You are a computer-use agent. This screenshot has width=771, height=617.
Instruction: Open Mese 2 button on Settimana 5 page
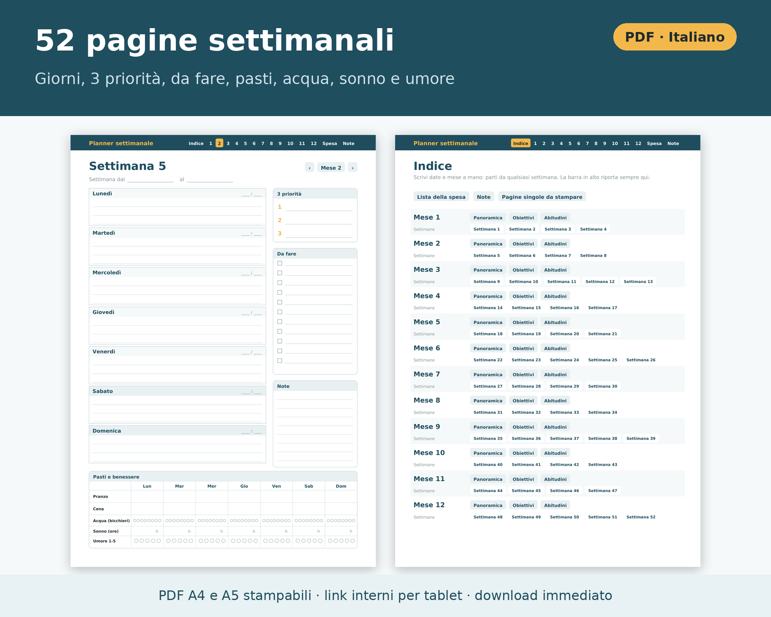click(x=331, y=167)
